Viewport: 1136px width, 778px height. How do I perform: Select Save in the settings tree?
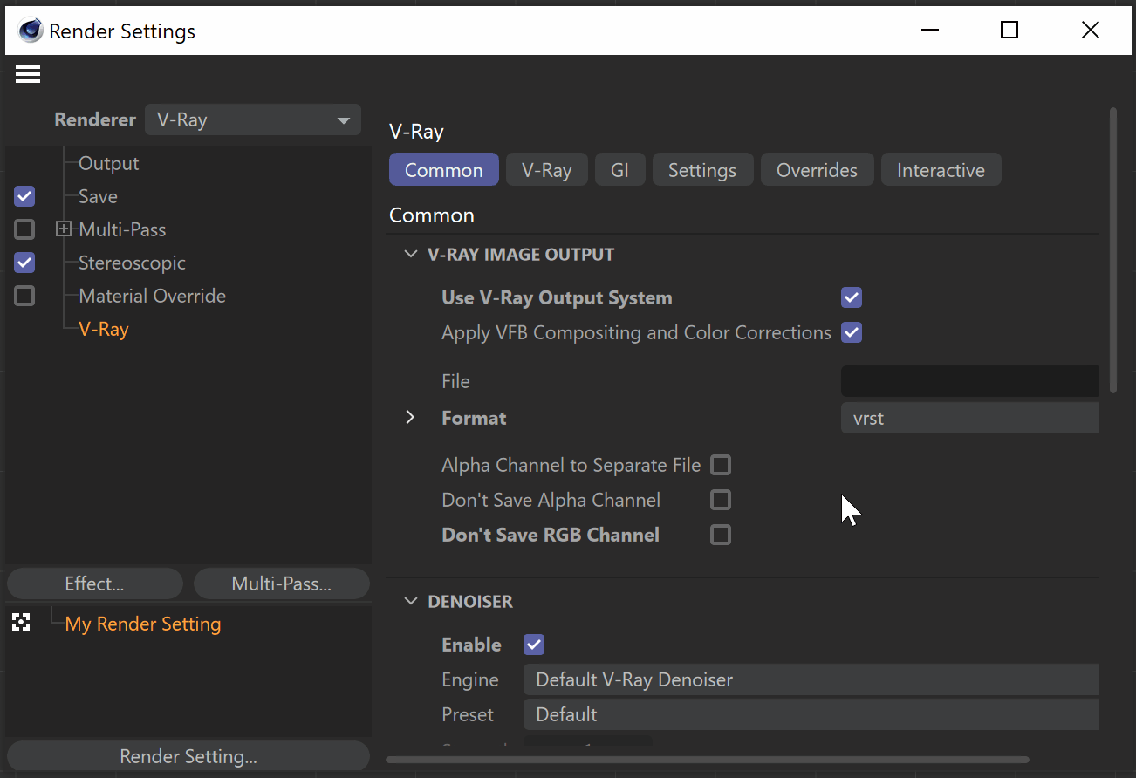tap(98, 196)
